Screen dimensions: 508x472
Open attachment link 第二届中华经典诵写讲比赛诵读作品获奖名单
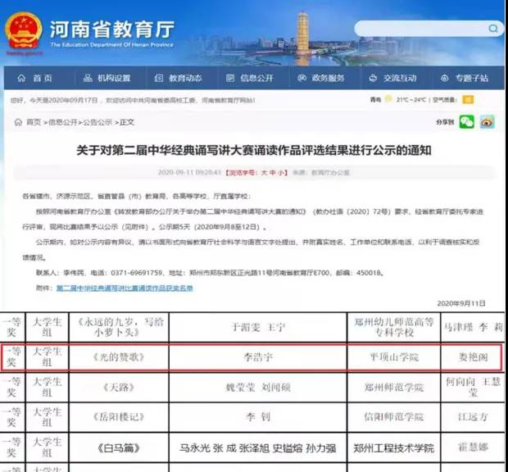125,288
